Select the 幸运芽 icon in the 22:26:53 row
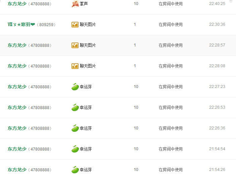The height and width of the screenshot is (178, 236). coord(75,107)
